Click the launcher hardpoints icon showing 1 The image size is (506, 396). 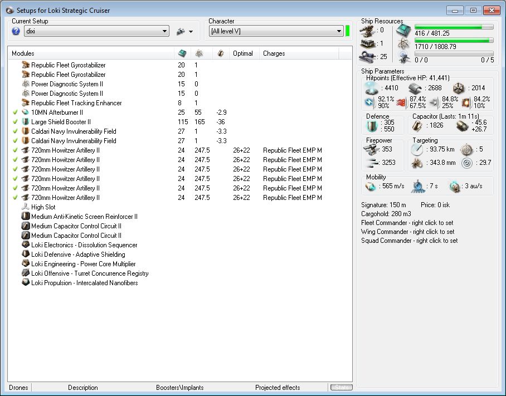367,43
